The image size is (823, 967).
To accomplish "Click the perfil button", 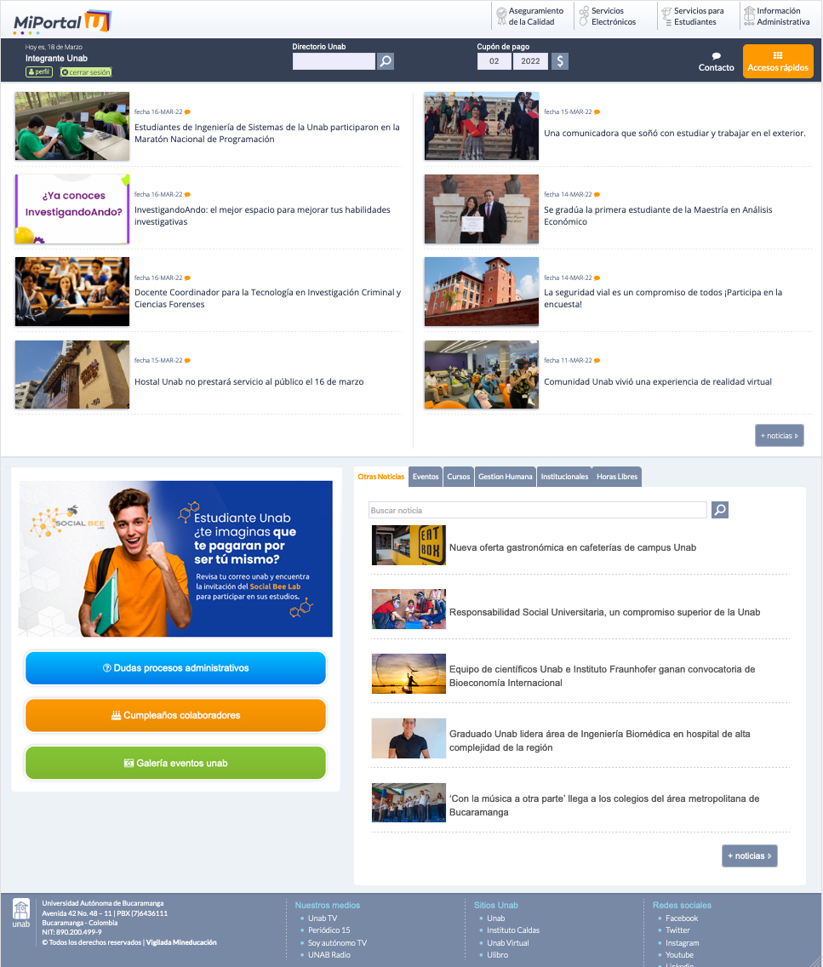I will [39, 72].
